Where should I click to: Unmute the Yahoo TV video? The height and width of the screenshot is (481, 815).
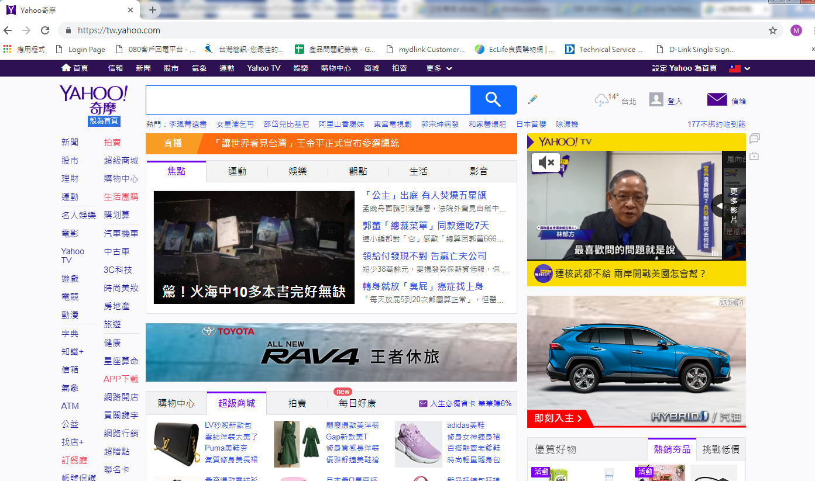(546, 162)
